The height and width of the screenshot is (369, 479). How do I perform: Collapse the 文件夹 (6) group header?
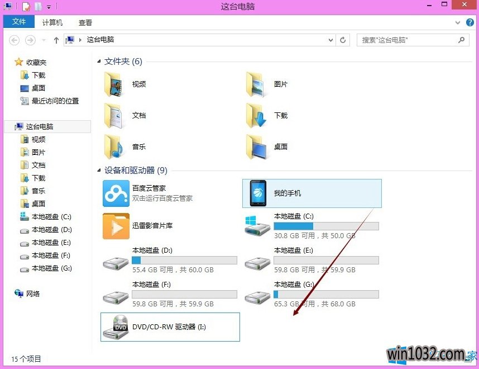[x=123, y=61]
